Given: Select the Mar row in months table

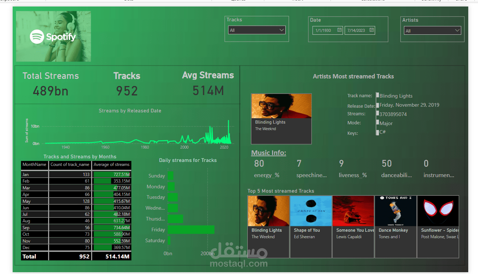Looking at the screenshot, I should point(76,188).
